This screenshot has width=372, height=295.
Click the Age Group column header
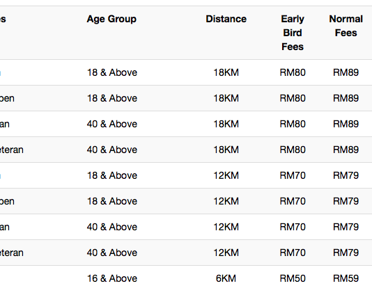pyautogui.click(x=111, y=19)
